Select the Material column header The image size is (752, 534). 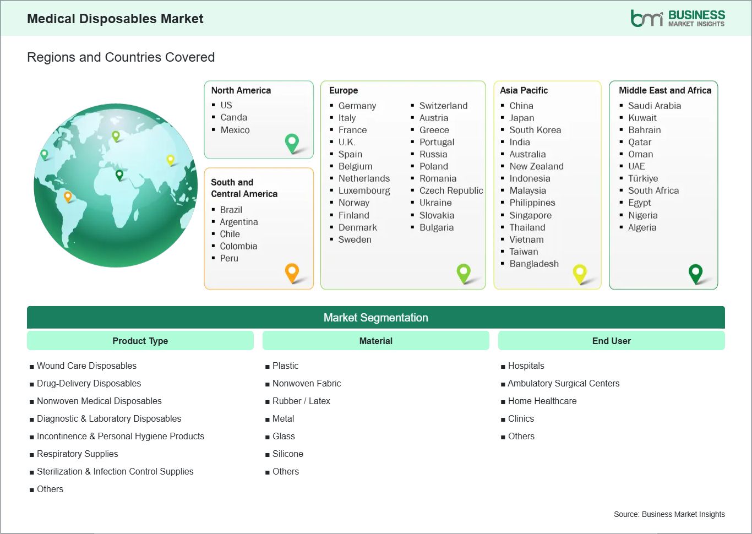pos(376,341)
